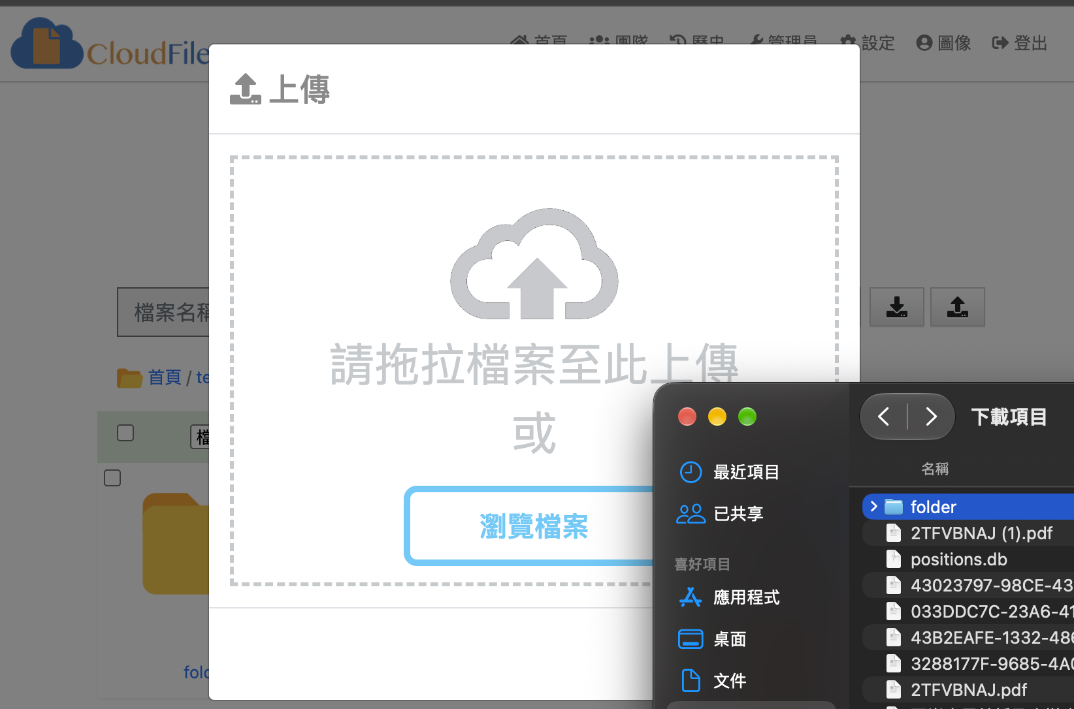Click the desktop icon next to 桌面
The width and height of the screenshot is (1074, 709).
tap(691, 639)
